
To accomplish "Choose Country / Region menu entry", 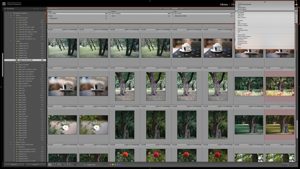I will (x=243, y=26).
